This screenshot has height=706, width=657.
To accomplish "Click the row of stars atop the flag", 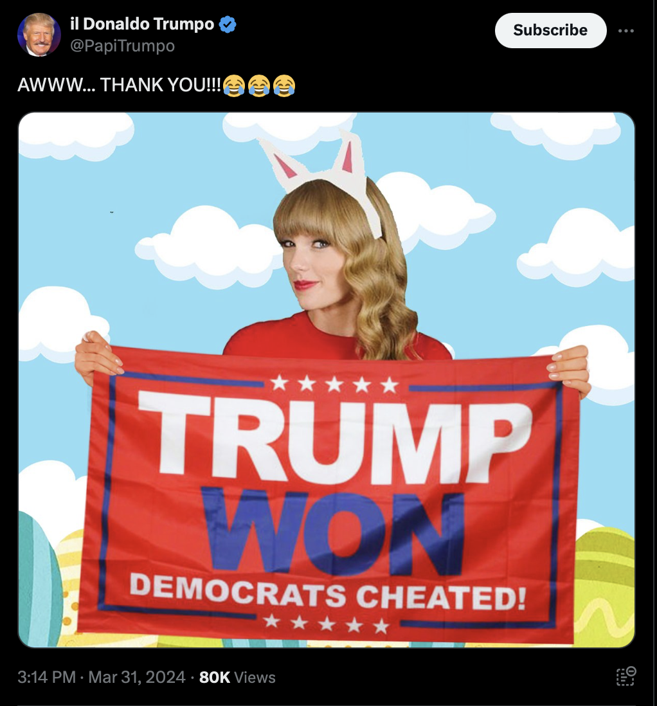I will pyautogui.click(x=334, y=384).
